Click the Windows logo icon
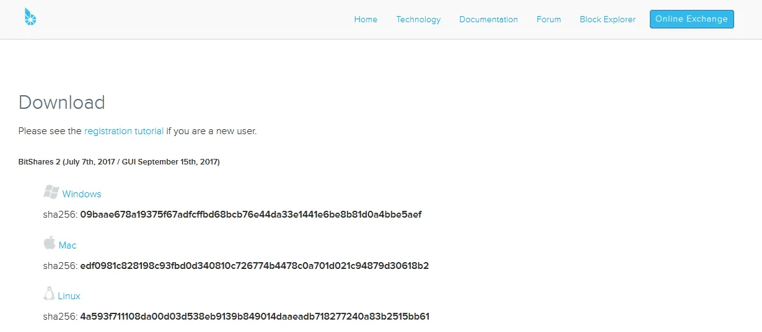This screenshot has width=762, height=332. click(51, 192)
